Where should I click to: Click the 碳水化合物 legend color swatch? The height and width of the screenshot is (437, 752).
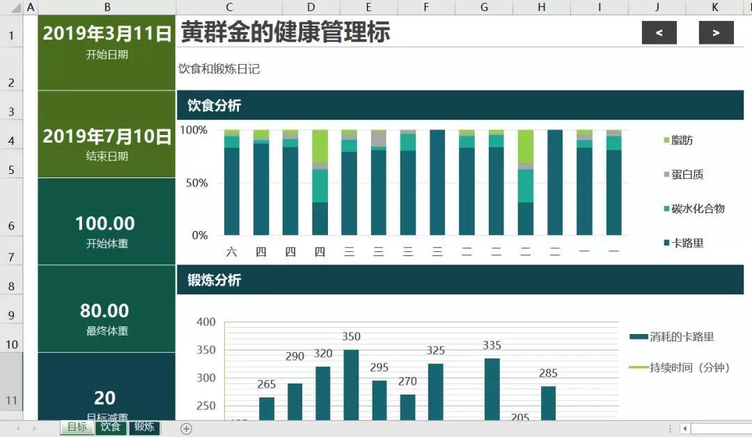coord(666,209)
